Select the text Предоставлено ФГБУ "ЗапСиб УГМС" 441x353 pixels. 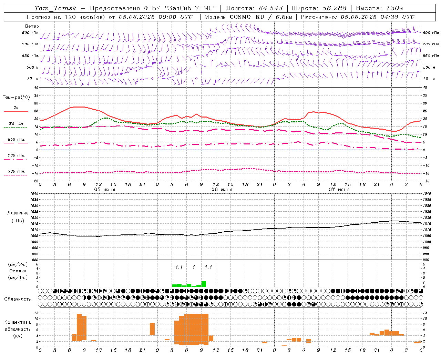click(153, 8)
